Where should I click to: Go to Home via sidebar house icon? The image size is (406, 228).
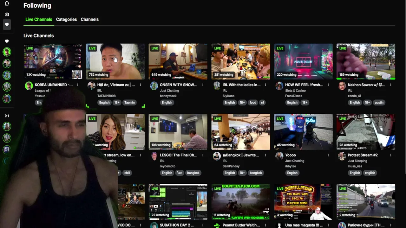(7, 3)
